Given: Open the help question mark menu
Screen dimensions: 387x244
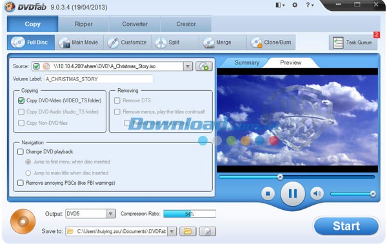Looking at the screenshot, I should pos(310,5).
